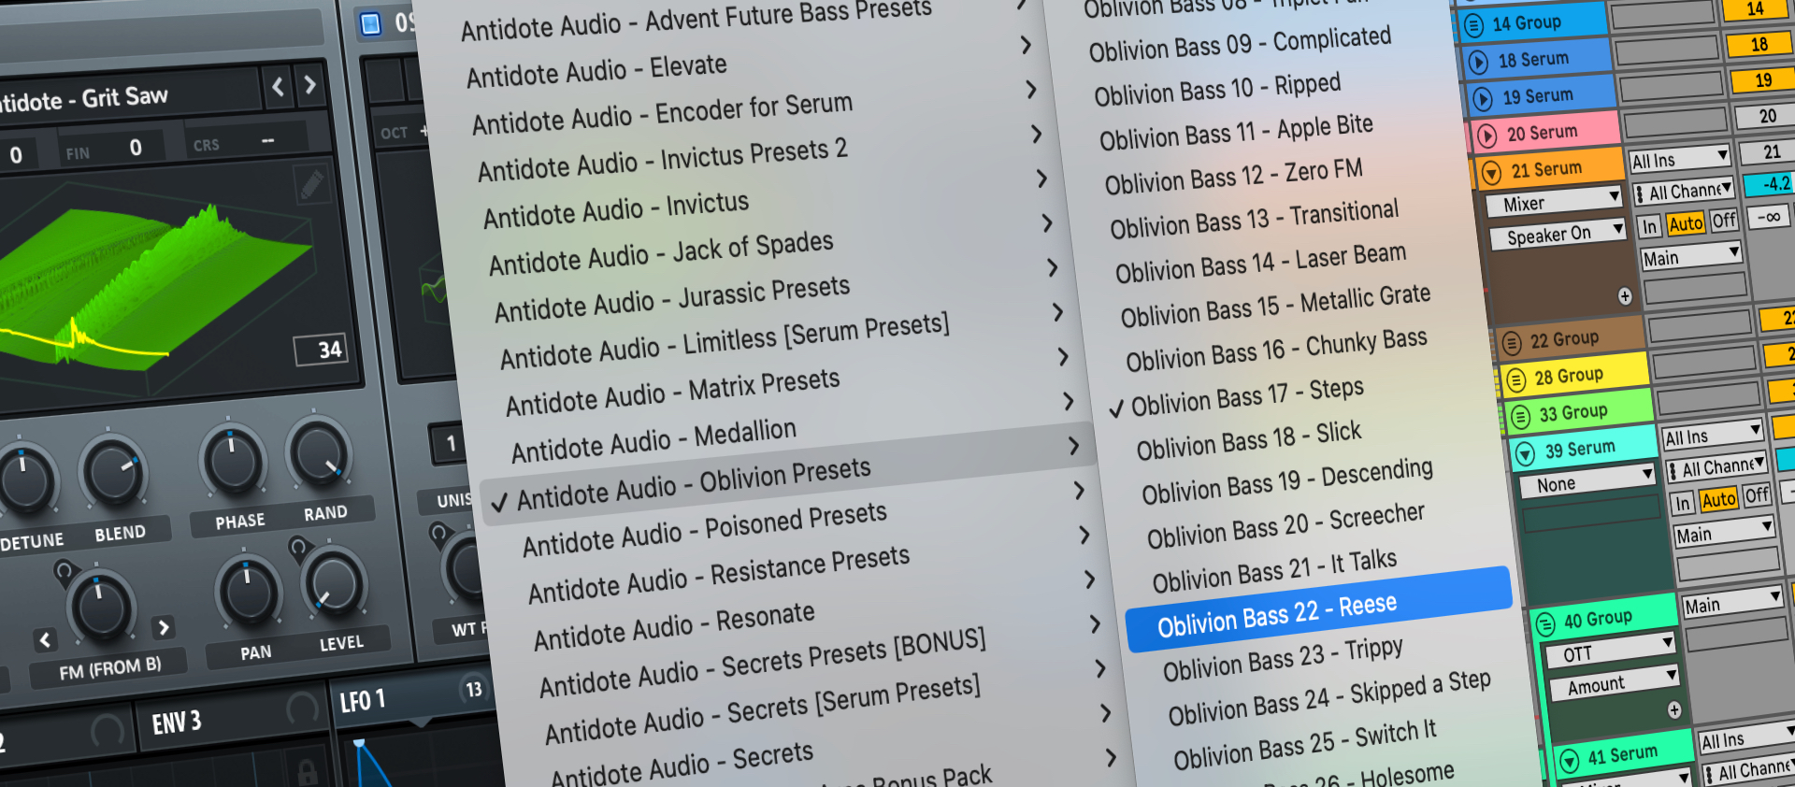1795x787 pixels.
Task: Fold the 21 Serum track arrow
Action: coord(1492,173)
